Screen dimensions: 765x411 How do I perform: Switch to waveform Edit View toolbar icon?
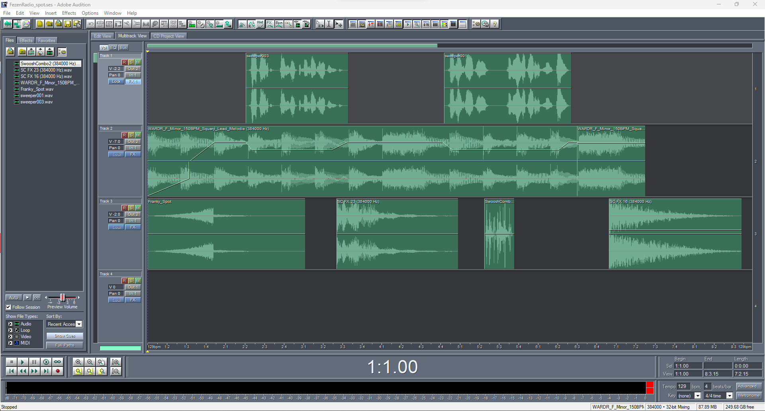[8, 24]
